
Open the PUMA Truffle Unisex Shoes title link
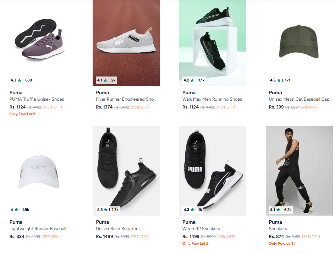37,99
